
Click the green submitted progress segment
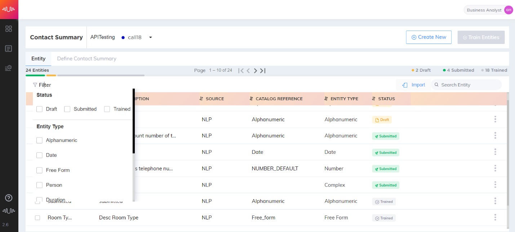click(x=35, y=75)
